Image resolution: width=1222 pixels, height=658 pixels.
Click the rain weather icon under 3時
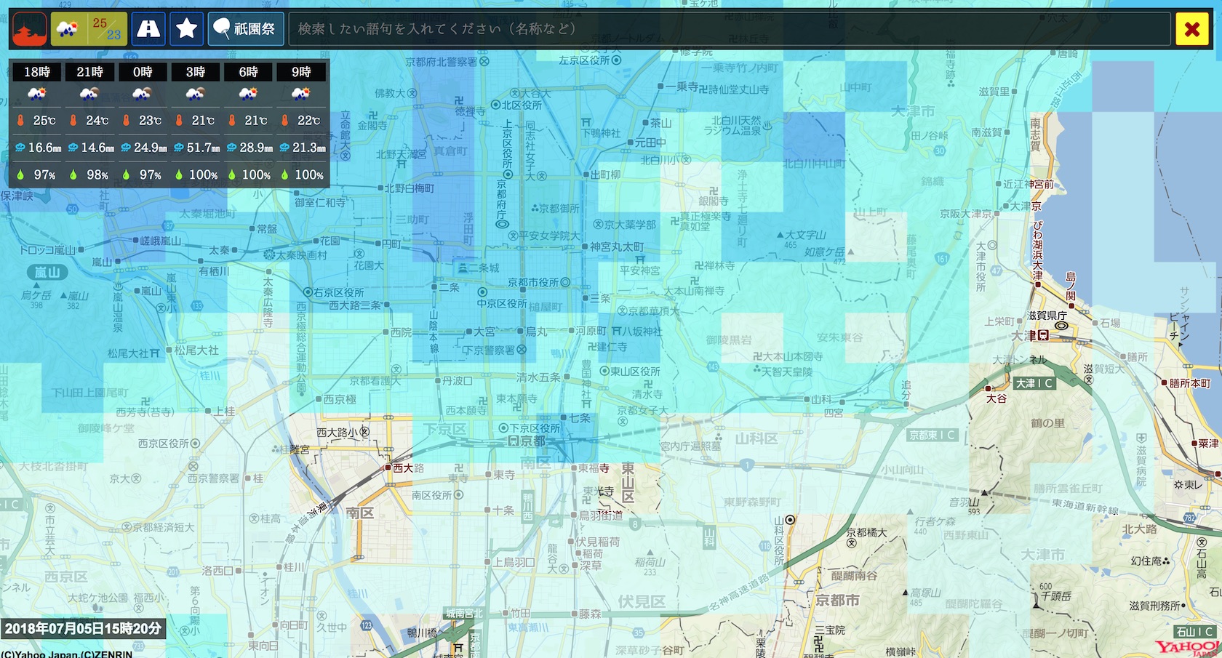196,93
